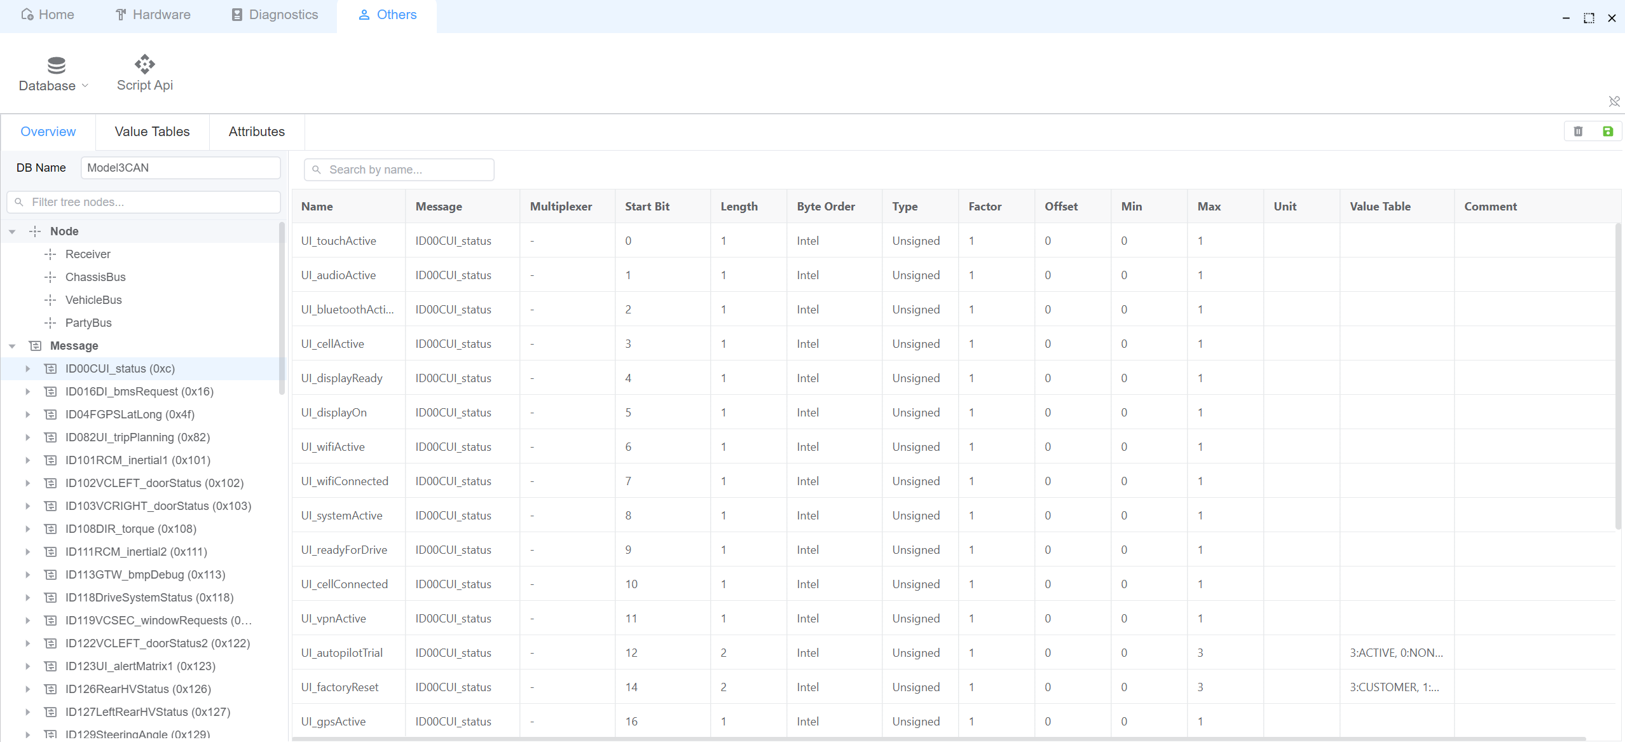Click the ChassisBus node icon
1625x742 pixels.
coord(50,277)
